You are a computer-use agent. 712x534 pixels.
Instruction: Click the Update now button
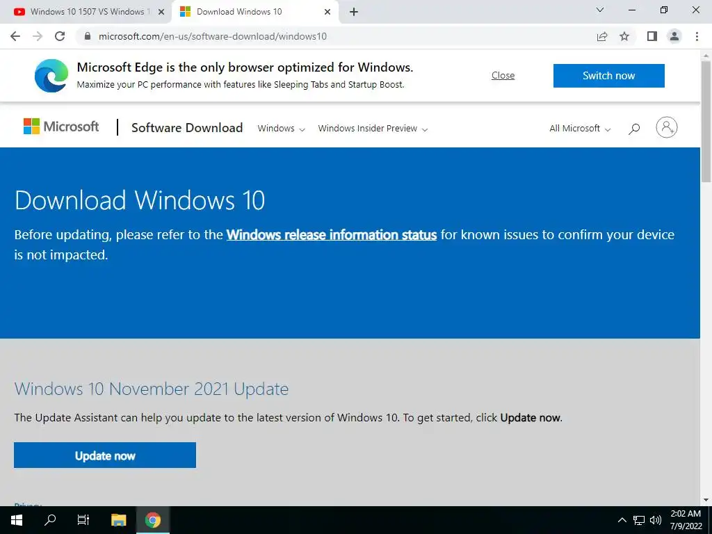[105, 455]
